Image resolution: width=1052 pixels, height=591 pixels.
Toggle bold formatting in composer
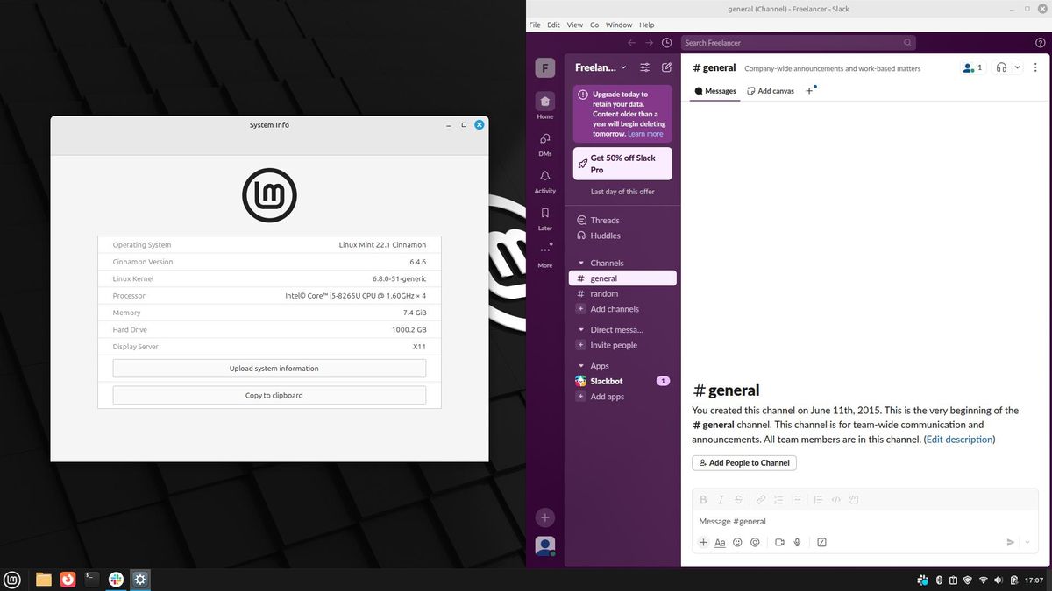pos(703,500)
